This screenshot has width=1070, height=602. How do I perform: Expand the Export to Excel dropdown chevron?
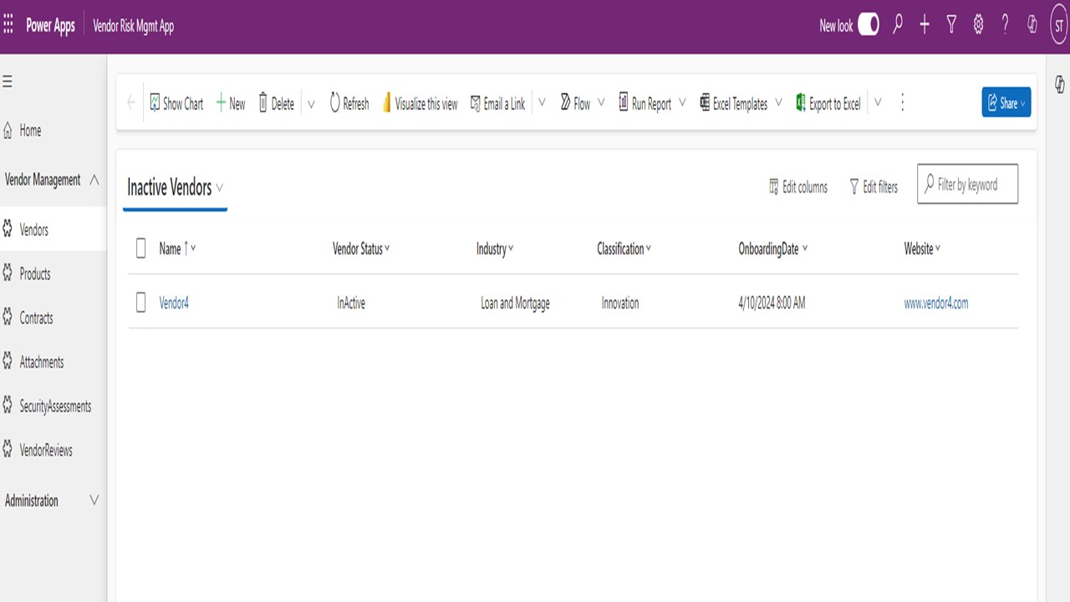point(878,103)
